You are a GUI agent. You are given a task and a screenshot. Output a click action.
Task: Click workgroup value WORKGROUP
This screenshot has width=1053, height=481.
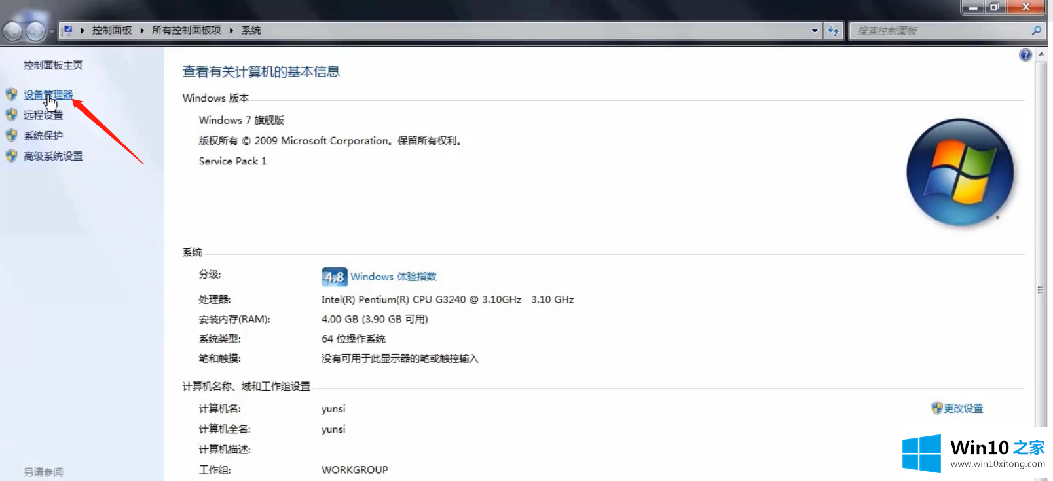pyautogui.click(x=355, y=470)
